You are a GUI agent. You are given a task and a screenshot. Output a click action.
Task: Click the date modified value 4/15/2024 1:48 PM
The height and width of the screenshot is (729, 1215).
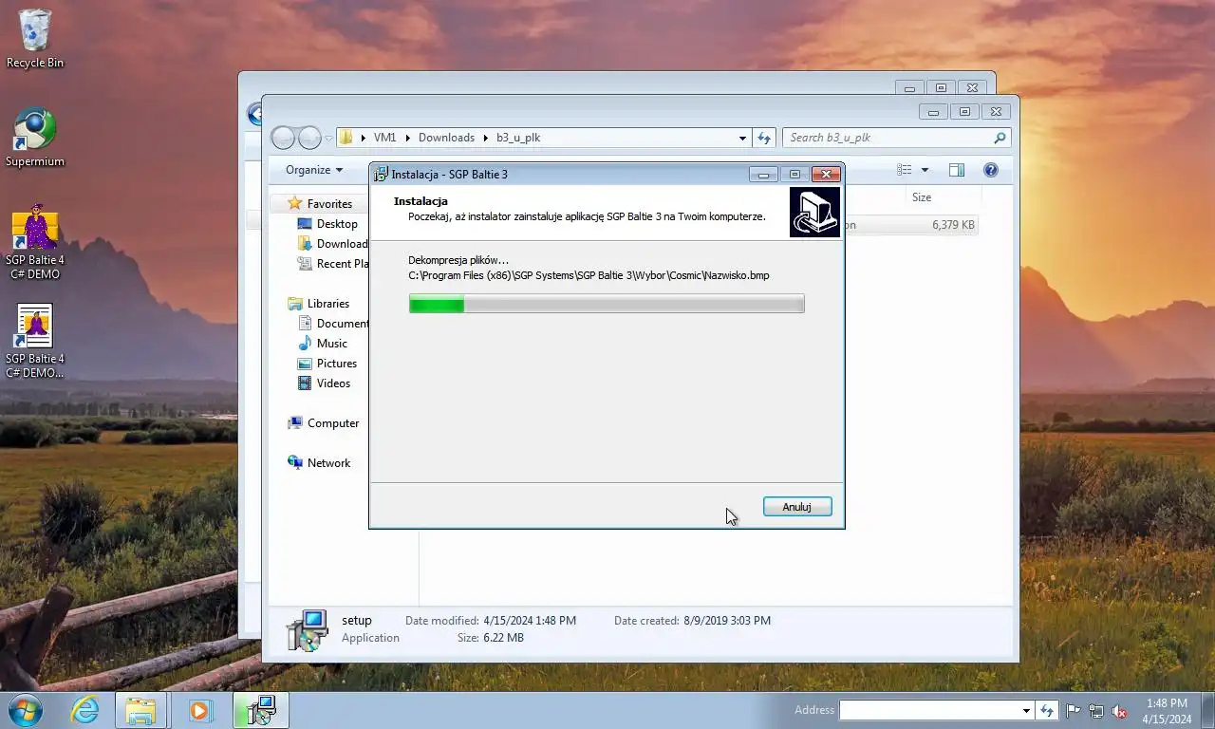click(530, 621)
